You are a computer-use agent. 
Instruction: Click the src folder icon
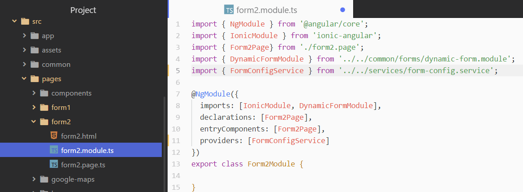[25, 22]
